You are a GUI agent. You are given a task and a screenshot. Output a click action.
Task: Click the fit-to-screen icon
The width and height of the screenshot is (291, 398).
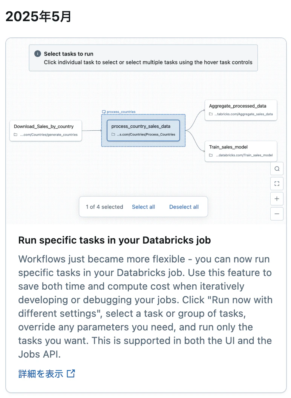277,184
